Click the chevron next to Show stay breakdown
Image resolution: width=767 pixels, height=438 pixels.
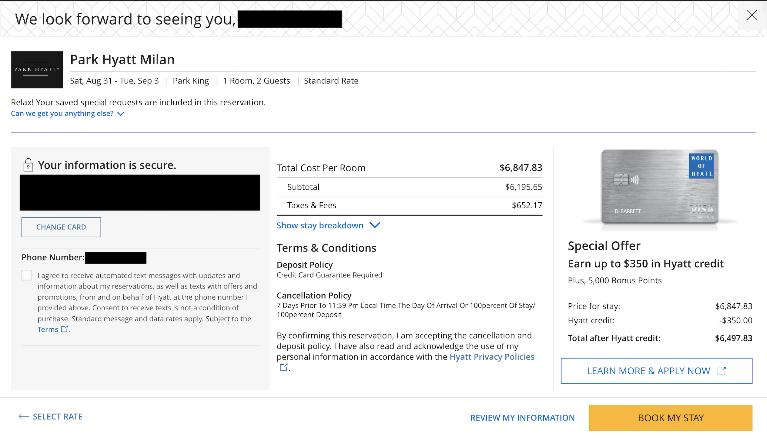pyautogui.click(x=375, y=225)
